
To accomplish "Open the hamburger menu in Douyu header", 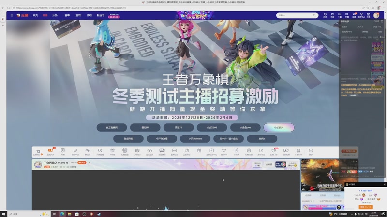I will click(12, 15).
